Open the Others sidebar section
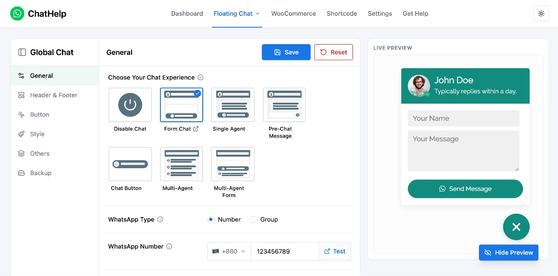The height and width of the screenshot is (276, 558). pyautogui.click(x=55, y=154)
